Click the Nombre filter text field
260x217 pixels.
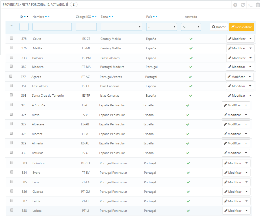click(x=52, y=27)
